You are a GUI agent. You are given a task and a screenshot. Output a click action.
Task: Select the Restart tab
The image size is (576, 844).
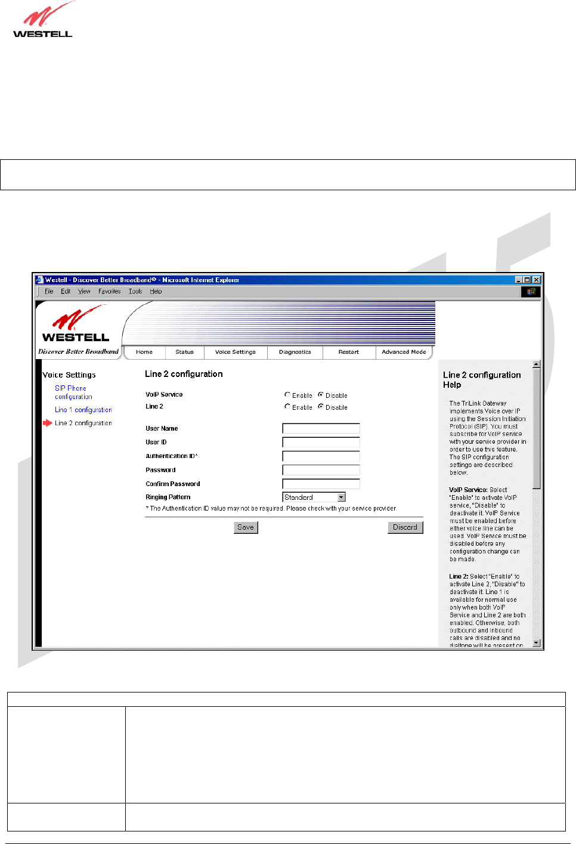(349, 352)
